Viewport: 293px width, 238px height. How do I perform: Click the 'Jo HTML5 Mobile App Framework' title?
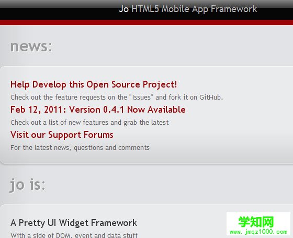188,9
